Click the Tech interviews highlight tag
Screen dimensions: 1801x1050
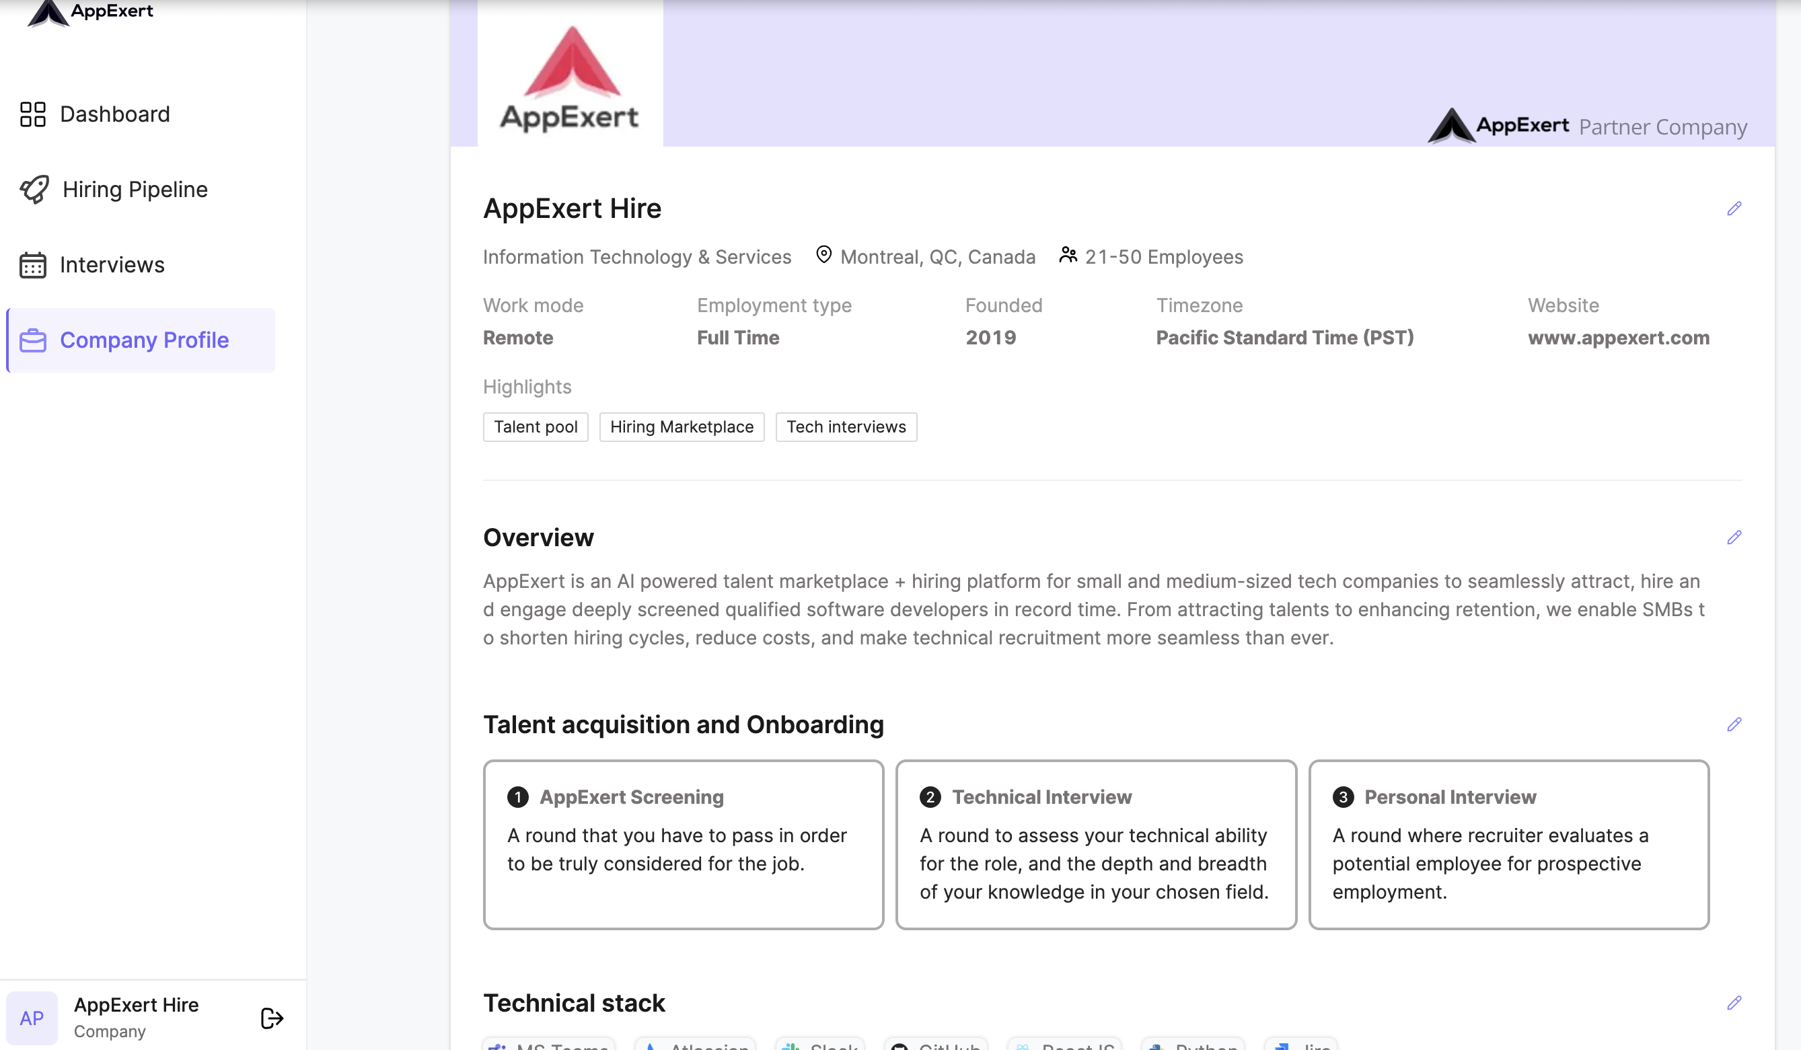[x=846, y=427]
